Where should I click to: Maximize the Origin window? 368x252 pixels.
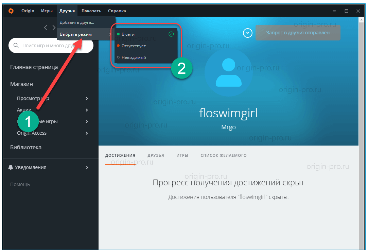tap(346, 11)
